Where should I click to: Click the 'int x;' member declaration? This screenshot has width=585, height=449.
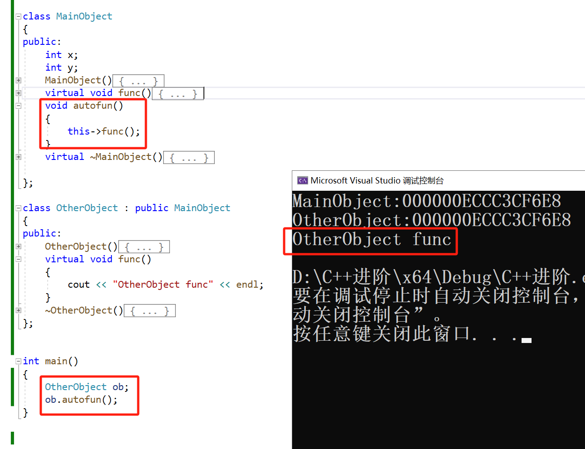62,55
